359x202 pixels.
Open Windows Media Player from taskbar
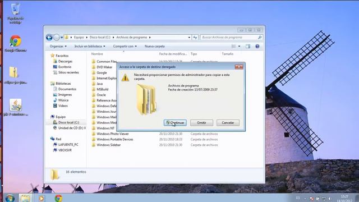coord(42,198)
